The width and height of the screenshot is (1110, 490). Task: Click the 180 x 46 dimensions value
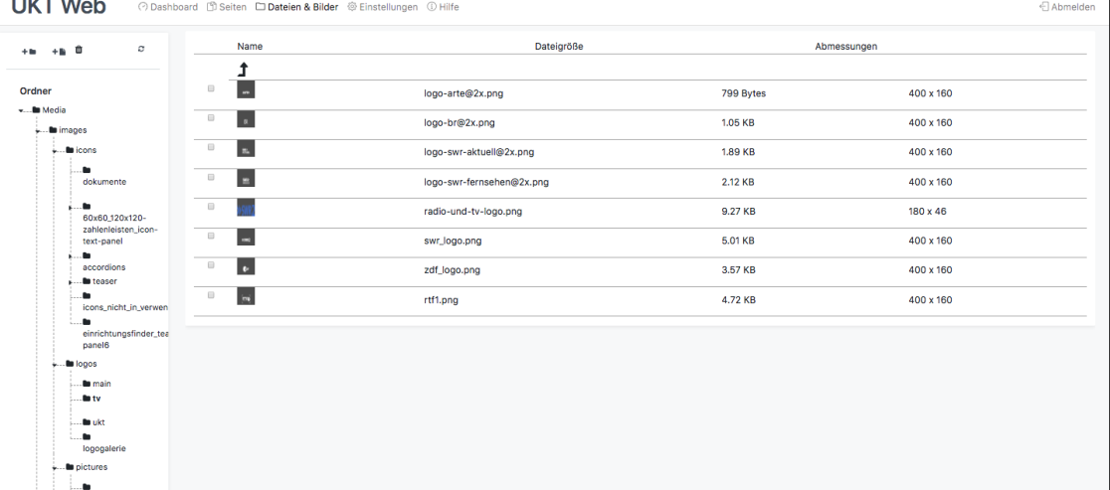927,211
